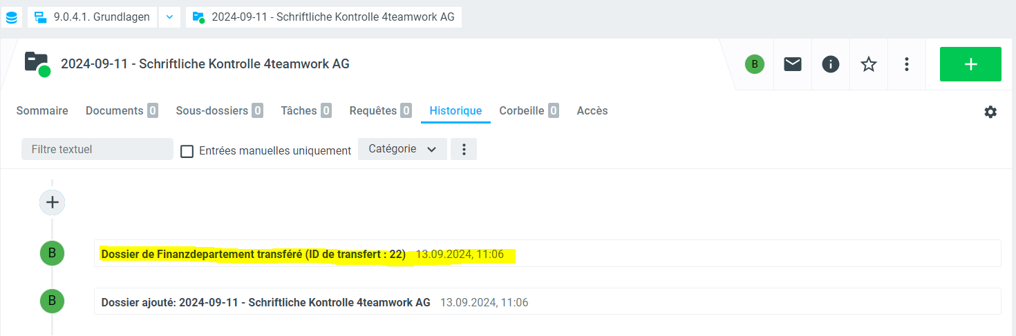
Task: Select the highlighted Finanzdepartement transfer entry
Action: point(254,255)
